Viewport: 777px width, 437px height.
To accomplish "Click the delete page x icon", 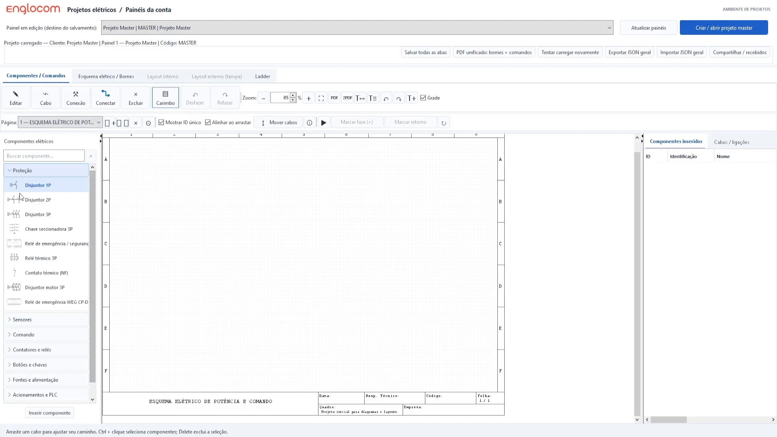I will click(136, 123).
